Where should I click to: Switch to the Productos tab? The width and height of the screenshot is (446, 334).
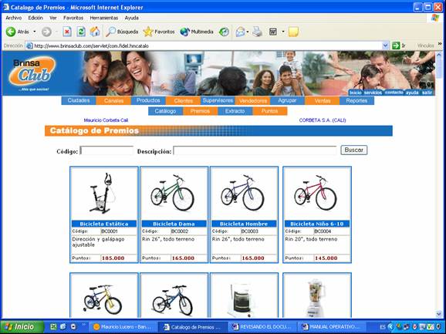click(148, 100)
